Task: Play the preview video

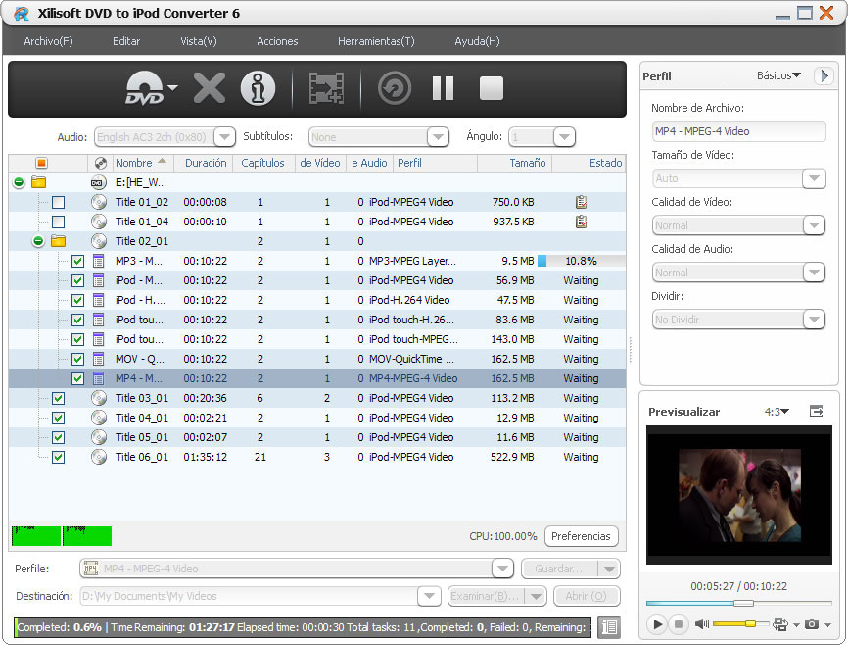Action: coord(657,624)
